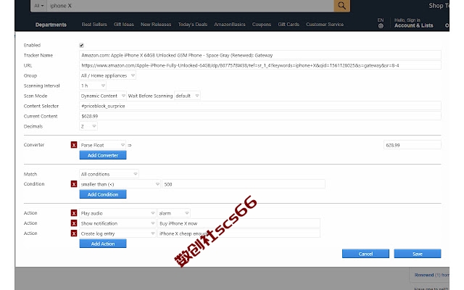Remove the Create log entry action via X
The width and height of the screenshot is (464, 290).
click(x=74, y=233)
